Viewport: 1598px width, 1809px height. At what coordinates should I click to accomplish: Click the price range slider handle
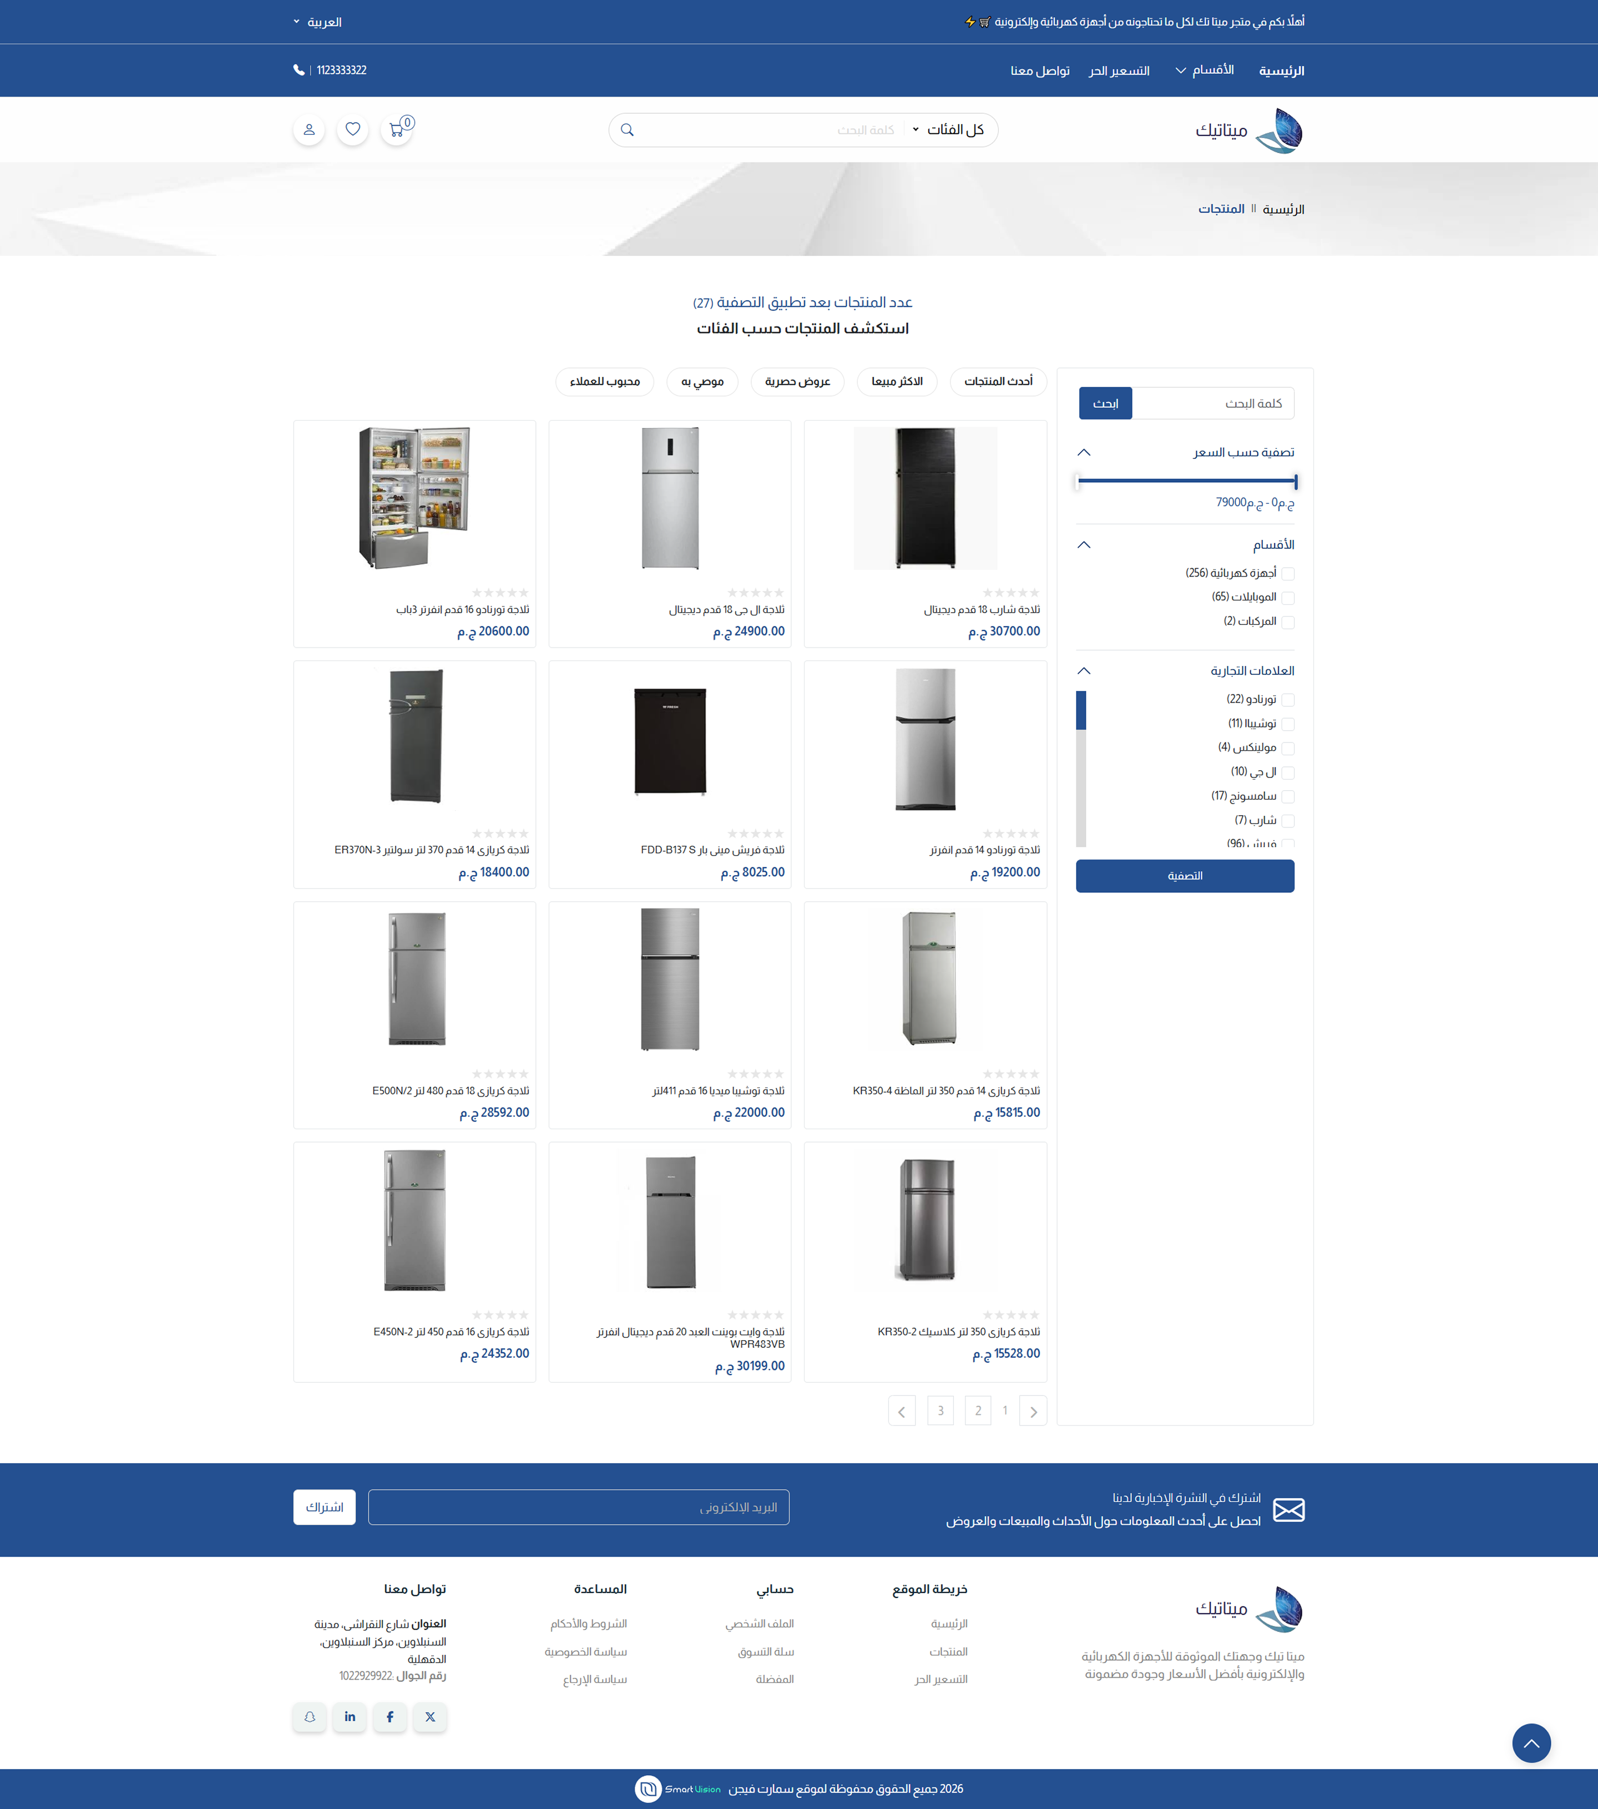click(1294, 482)
